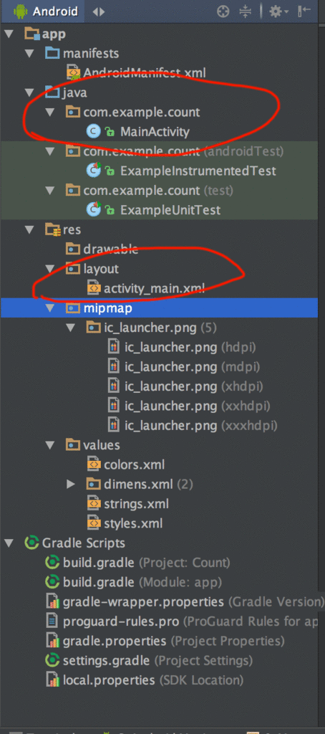This screenshot has width=325, height=734.
Task: Click the MainActivity class C icon
Action: tap(94, 132)
